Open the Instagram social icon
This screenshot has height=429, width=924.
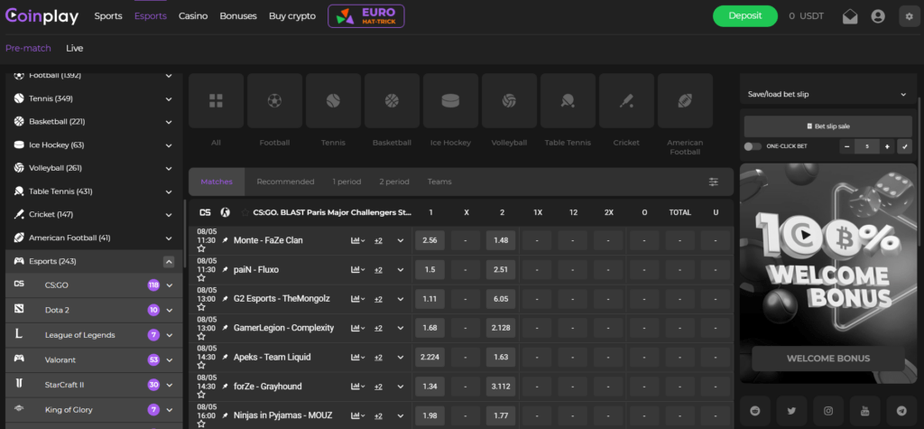(828, 411)
